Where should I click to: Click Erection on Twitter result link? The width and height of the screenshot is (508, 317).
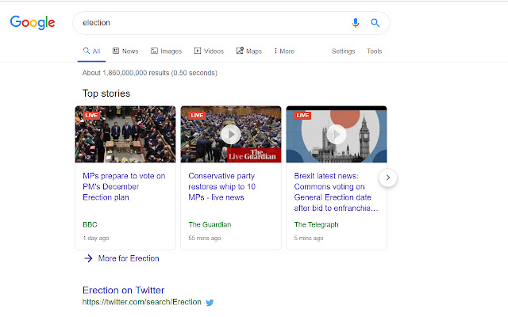pyautogui.click(x=123, y=290)
